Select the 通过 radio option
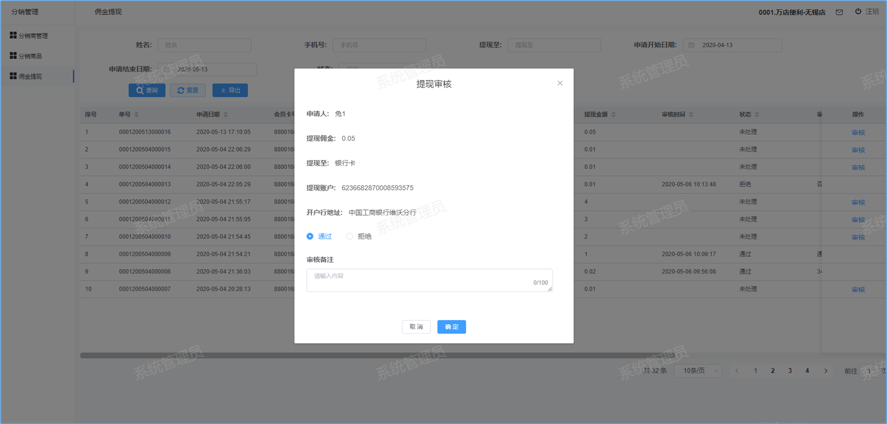 310,236
